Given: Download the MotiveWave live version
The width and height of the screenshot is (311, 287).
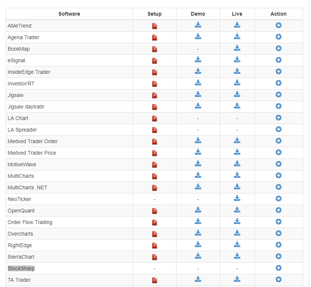Looking at the screenshot, I should (237, 164).
